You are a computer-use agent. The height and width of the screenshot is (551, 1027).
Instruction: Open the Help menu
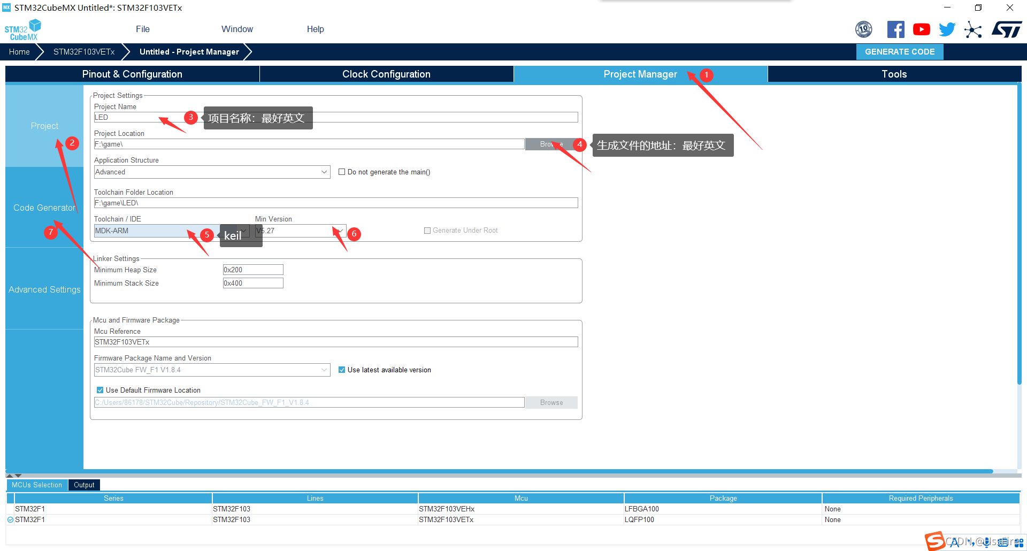click(x=315, y=29)
